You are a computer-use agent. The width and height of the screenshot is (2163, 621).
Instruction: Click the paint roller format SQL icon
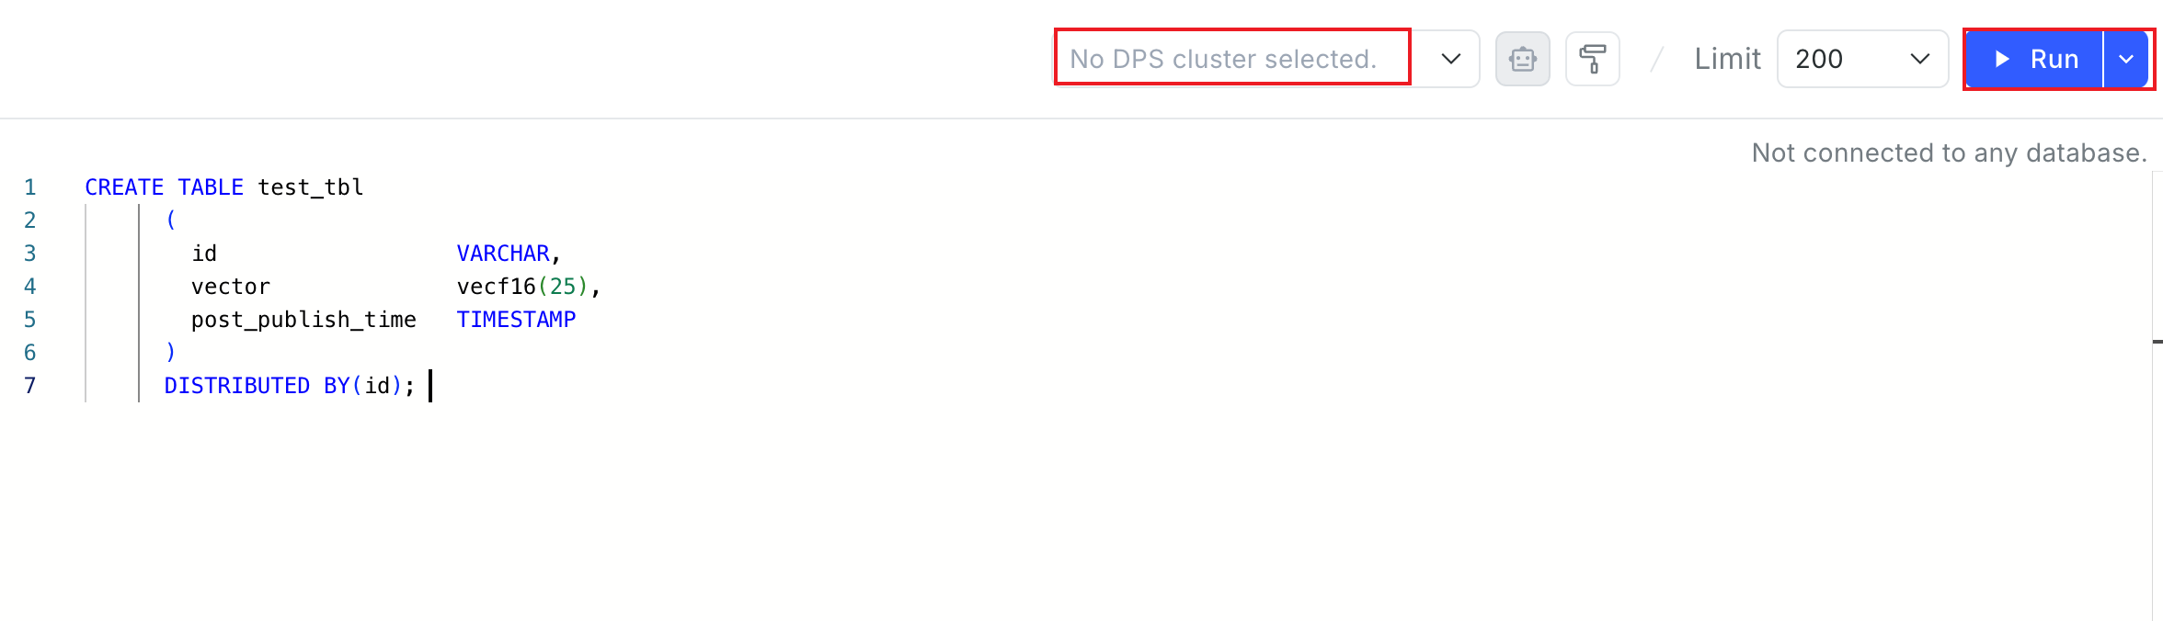1593,59
